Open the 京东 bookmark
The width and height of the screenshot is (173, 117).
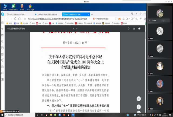click(45, 23)
